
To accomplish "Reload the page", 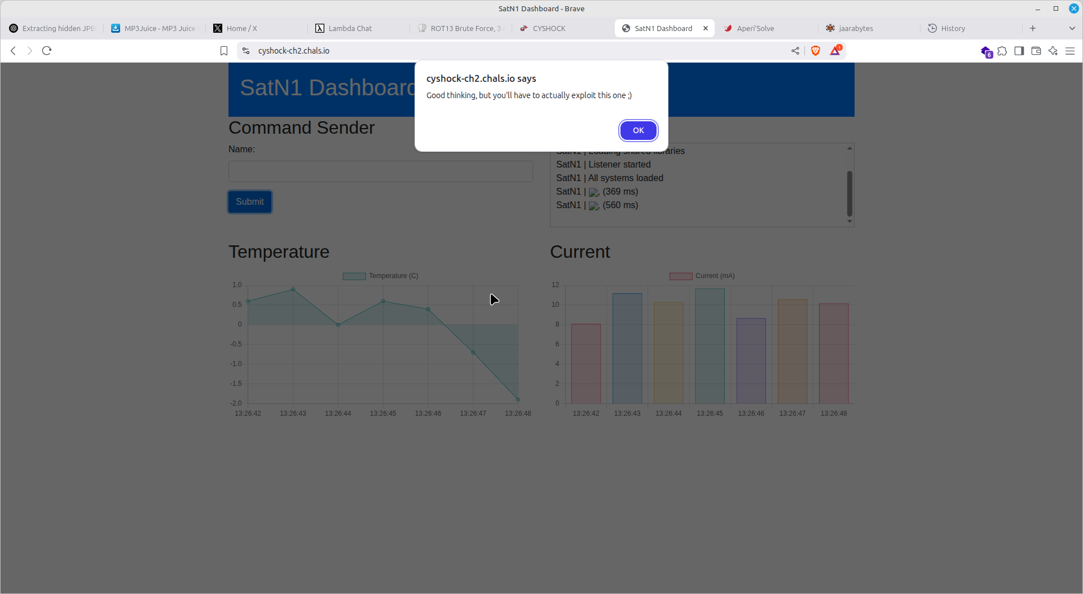I will (x=47, y=51).
